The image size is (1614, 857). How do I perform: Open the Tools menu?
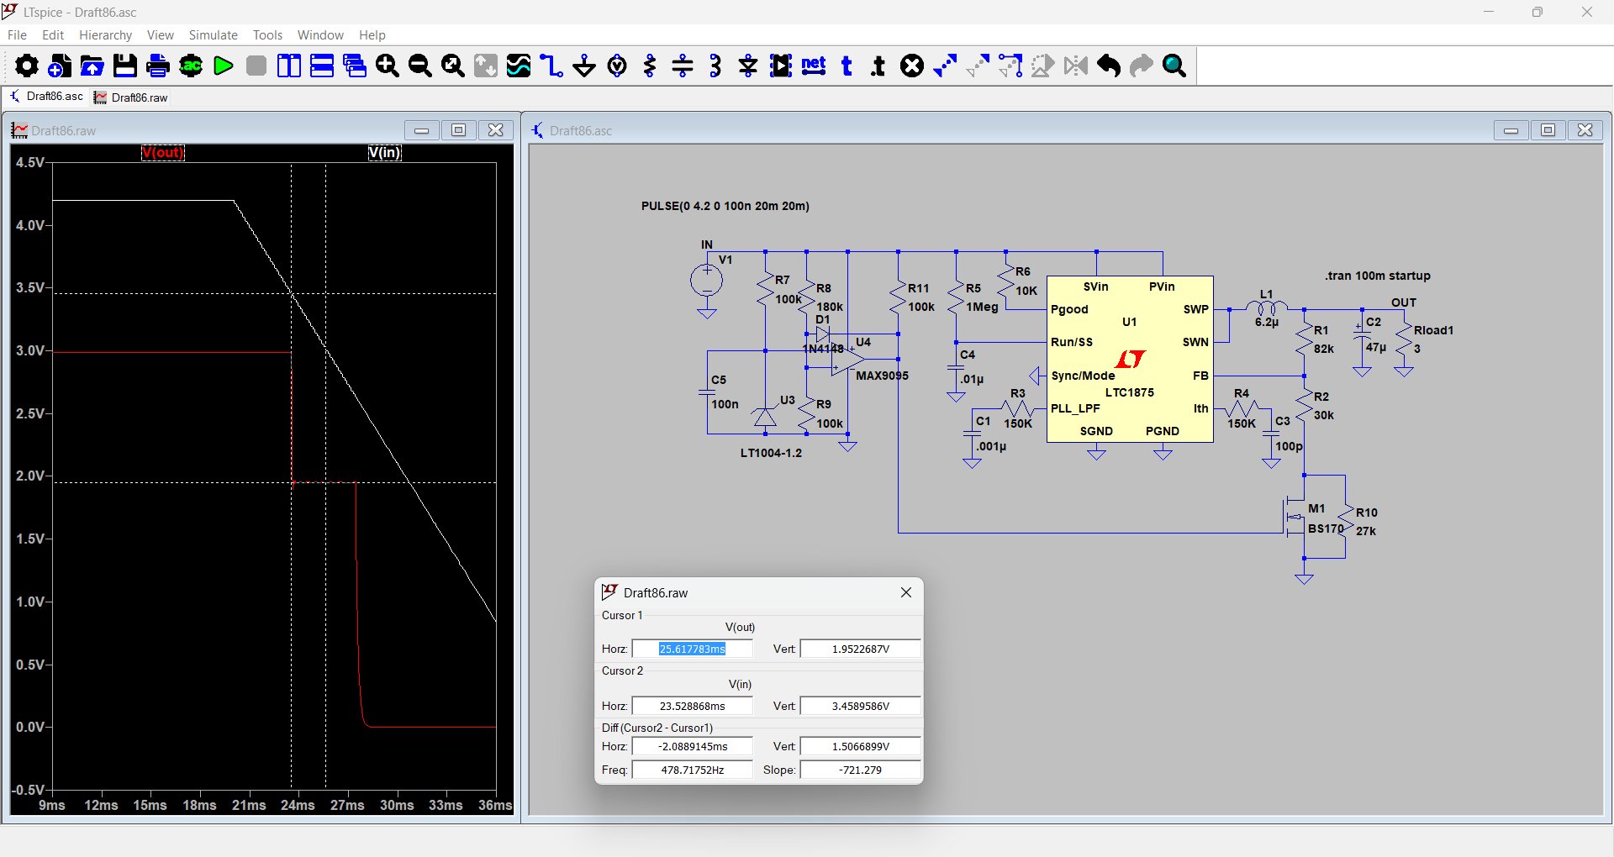(267, 35)
